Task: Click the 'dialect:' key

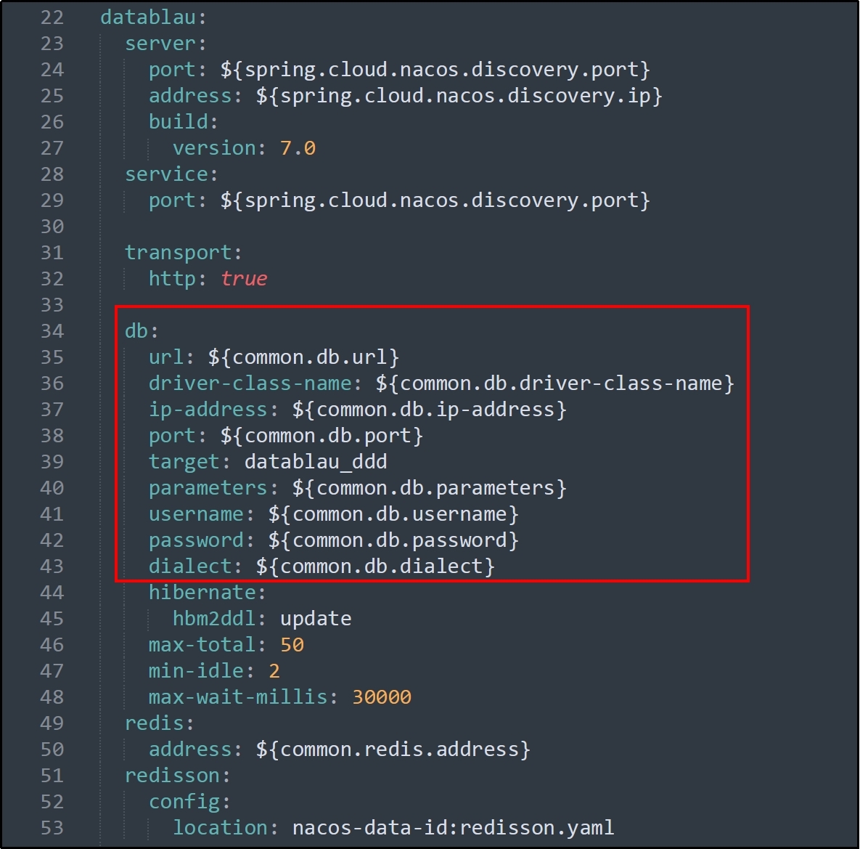Action: click(195, 567)
